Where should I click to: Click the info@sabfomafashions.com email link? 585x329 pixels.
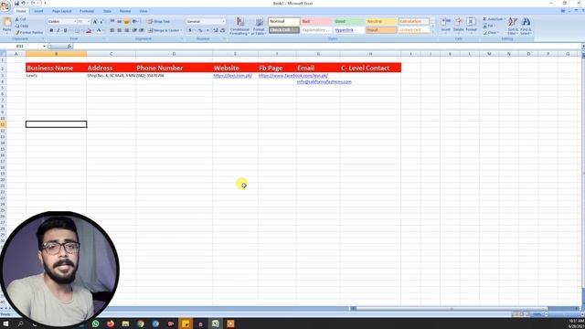click(x=324, y=81)
